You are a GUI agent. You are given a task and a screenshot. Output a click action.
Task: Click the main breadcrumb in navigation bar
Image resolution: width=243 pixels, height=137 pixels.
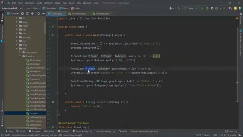[75, 8]
